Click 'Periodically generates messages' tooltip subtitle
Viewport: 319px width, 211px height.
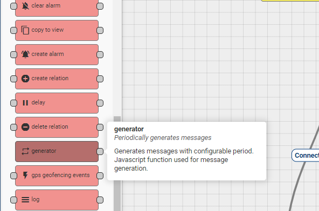point(163,138)
